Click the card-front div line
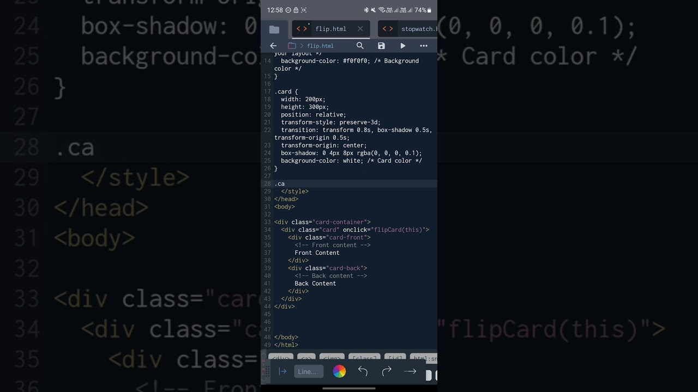 coord(329,237)
